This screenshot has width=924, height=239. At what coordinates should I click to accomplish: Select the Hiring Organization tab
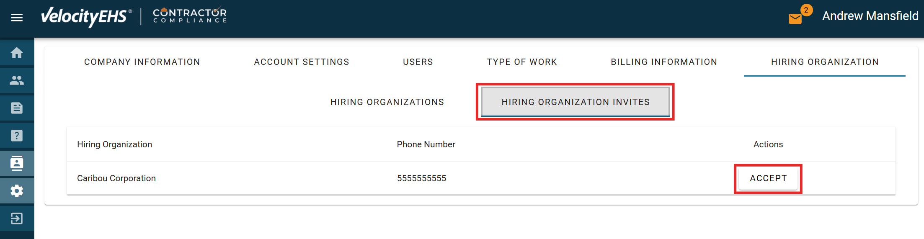tap(825, 62)
